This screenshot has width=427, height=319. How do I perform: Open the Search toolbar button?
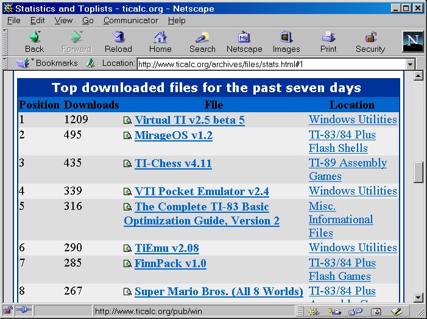202,41
